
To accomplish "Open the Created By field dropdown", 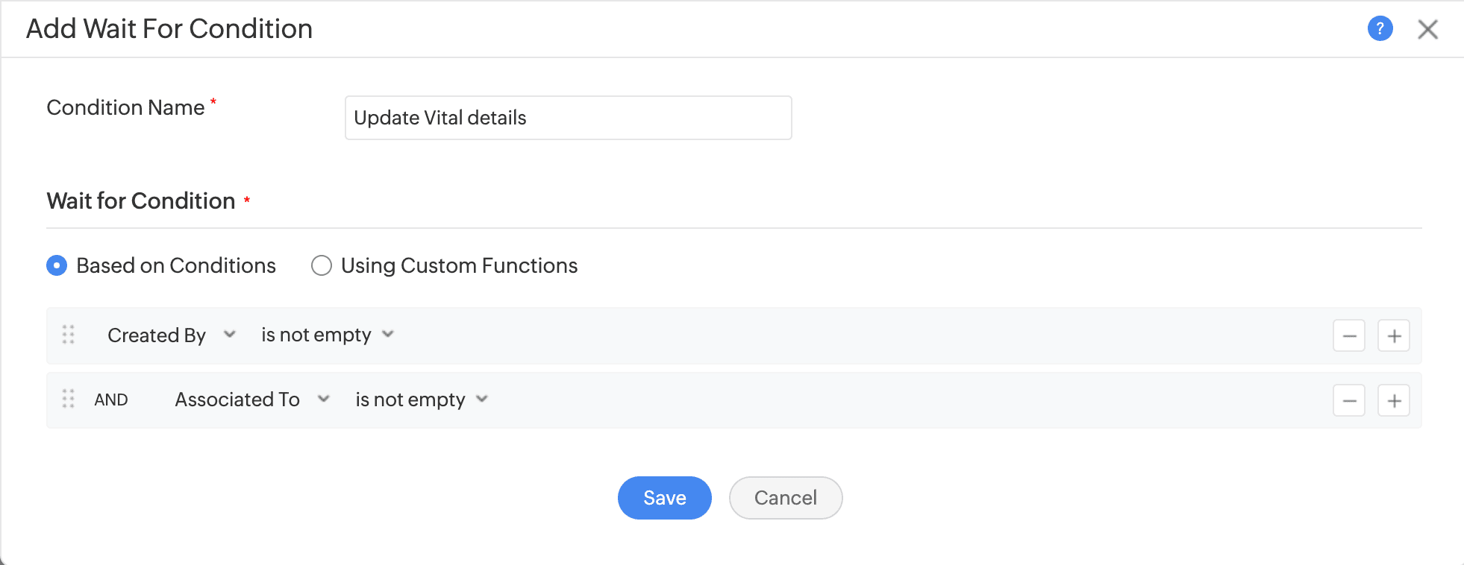I will [x=171, y=335].
